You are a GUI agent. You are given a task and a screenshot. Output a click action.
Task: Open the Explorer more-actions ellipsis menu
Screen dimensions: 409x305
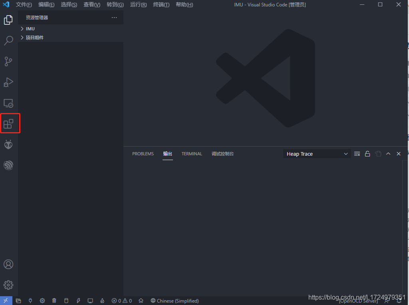point(114,18)
